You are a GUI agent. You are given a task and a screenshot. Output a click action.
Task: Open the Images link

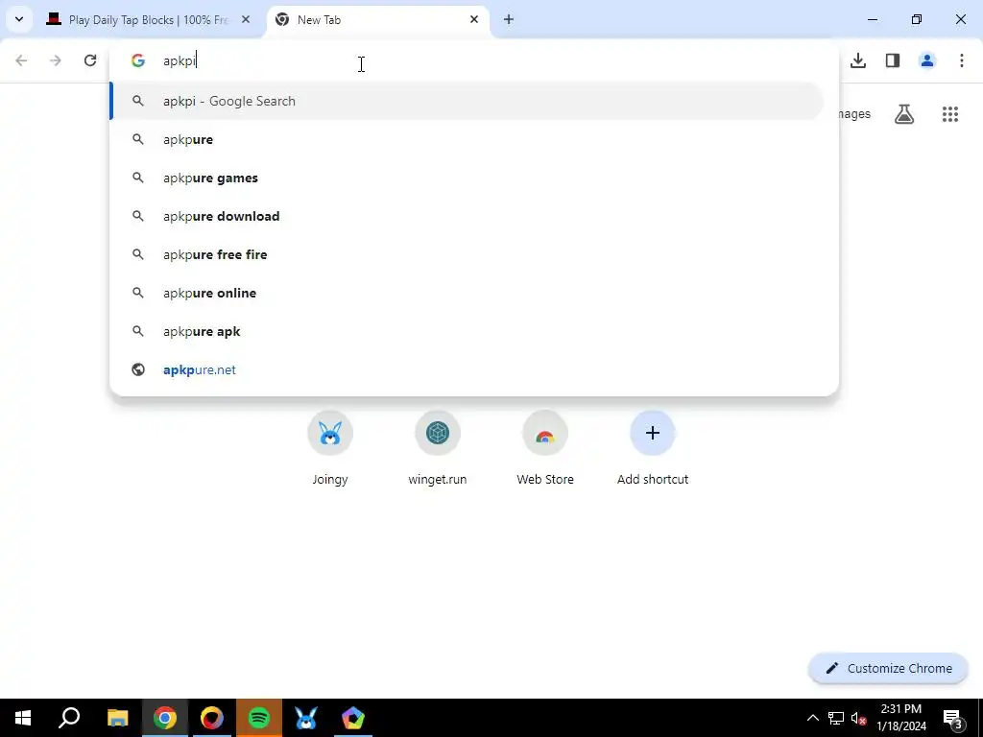855,113
